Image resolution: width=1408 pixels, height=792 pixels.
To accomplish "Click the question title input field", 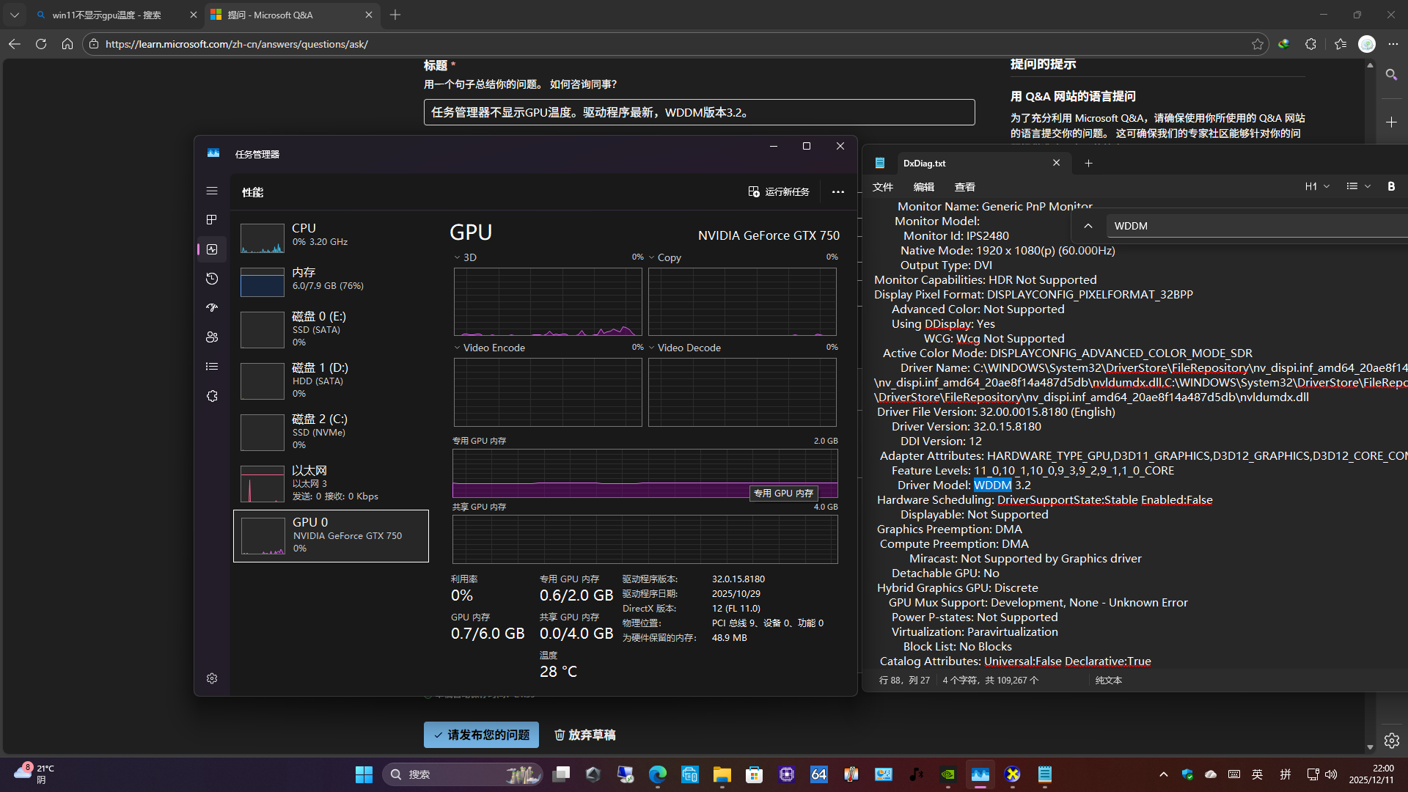I will click(x=698, y=112).
